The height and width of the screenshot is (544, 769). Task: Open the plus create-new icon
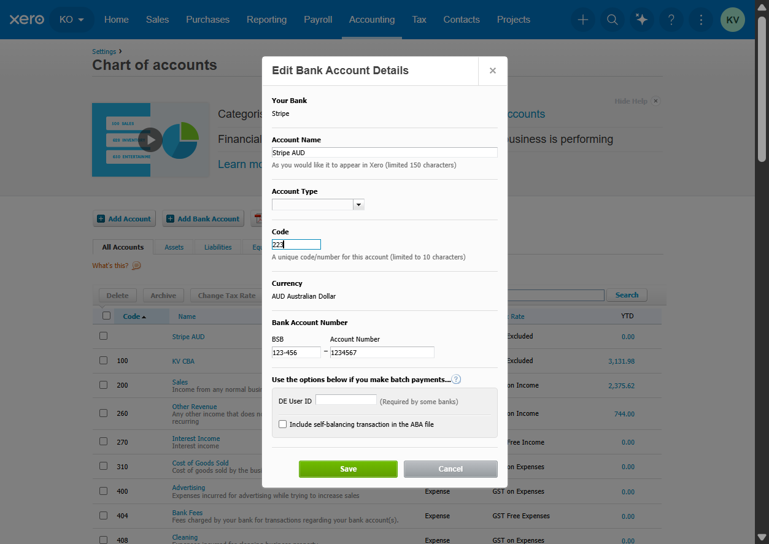[x=583, y=20]
